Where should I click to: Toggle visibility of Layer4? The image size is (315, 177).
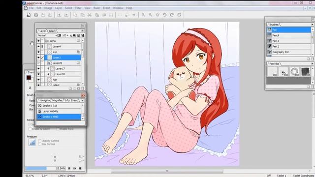38,46
